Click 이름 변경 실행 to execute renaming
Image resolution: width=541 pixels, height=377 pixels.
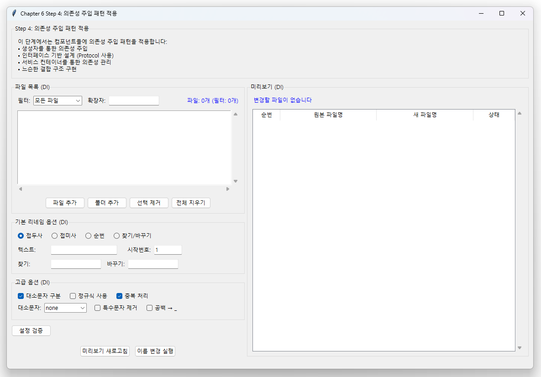click(x=155, y=351)
